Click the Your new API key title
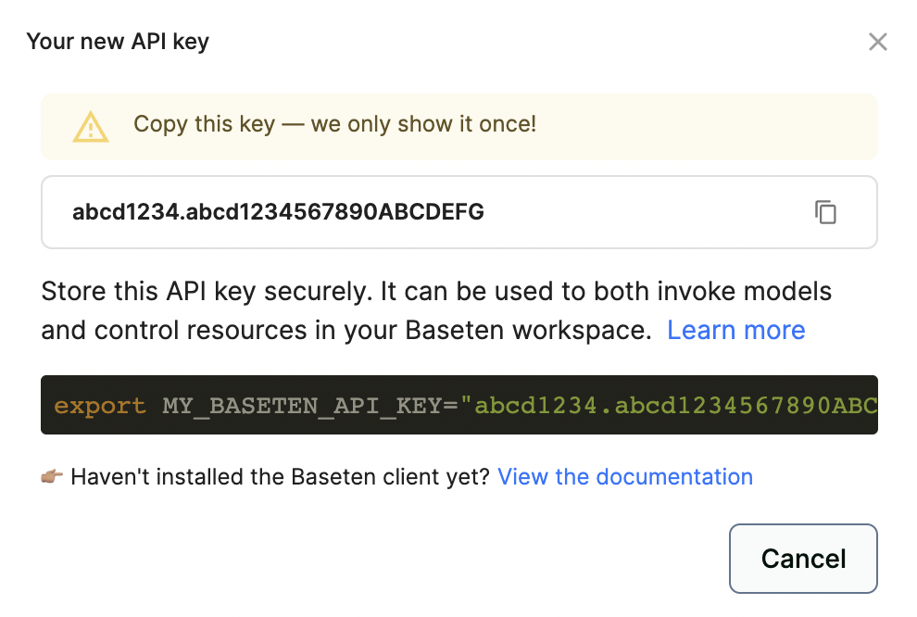 pyautogui.click(x=118, y=42)
